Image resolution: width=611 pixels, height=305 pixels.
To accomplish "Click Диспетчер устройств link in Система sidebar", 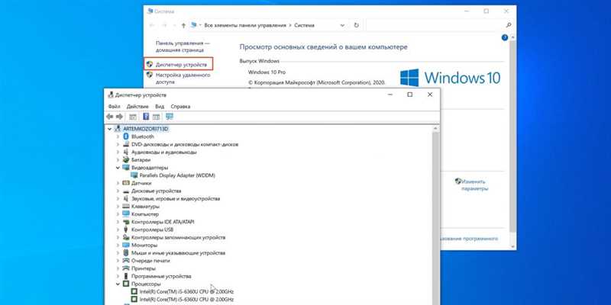I will pos(181,65).
